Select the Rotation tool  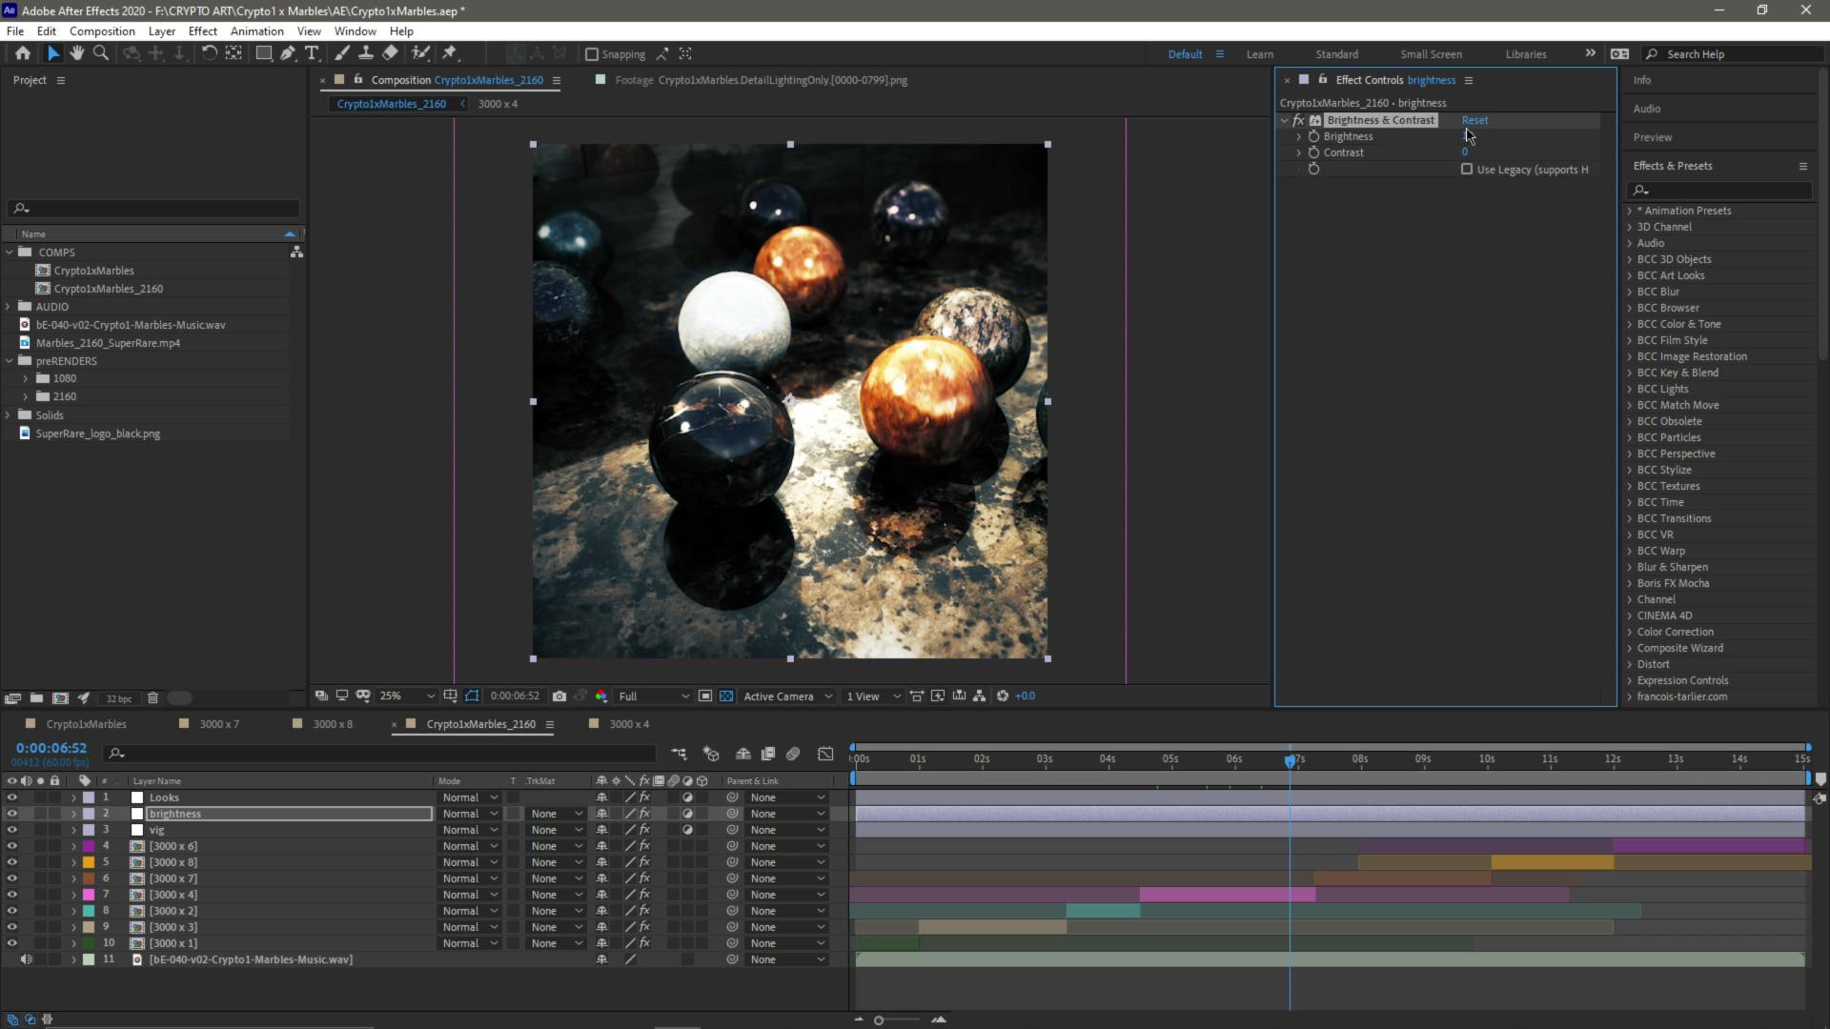pos(209,53)
